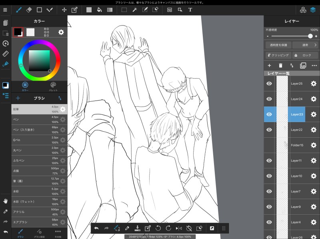Click the クリッピング button

tap(278, 55)
